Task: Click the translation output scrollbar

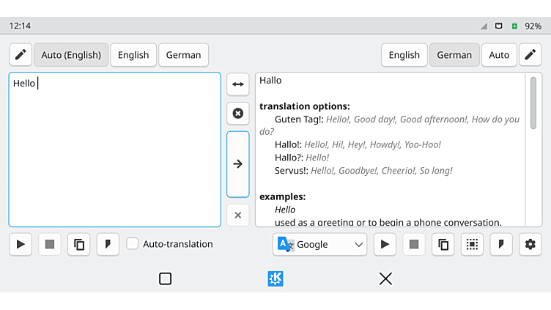Action: [533, 103]
